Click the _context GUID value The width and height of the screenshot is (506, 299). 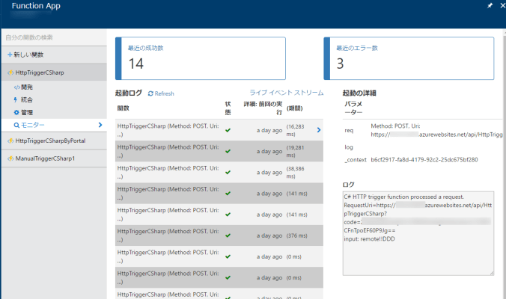[424, 160]
